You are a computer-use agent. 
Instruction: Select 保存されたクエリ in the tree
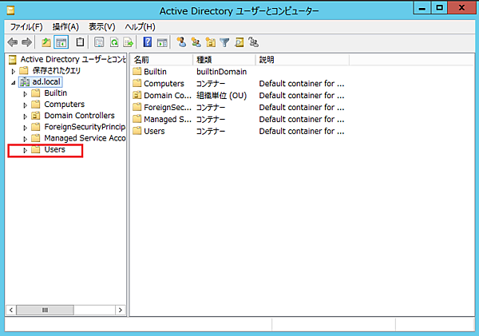click(x=57, y=70)
